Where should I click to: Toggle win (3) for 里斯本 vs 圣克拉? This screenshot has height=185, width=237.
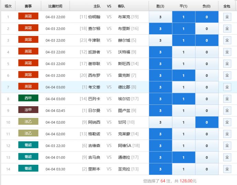coord(160,169)
